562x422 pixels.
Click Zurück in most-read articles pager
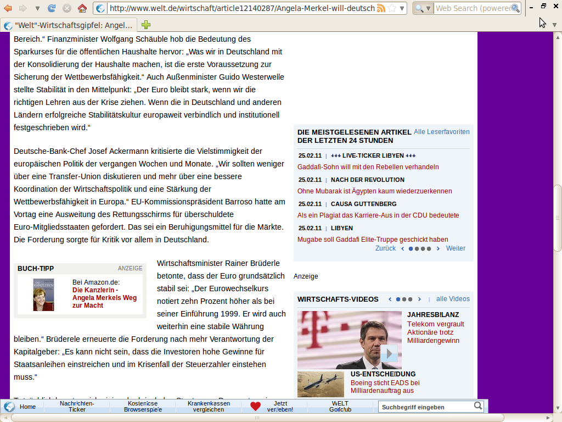tap(385, 248)
